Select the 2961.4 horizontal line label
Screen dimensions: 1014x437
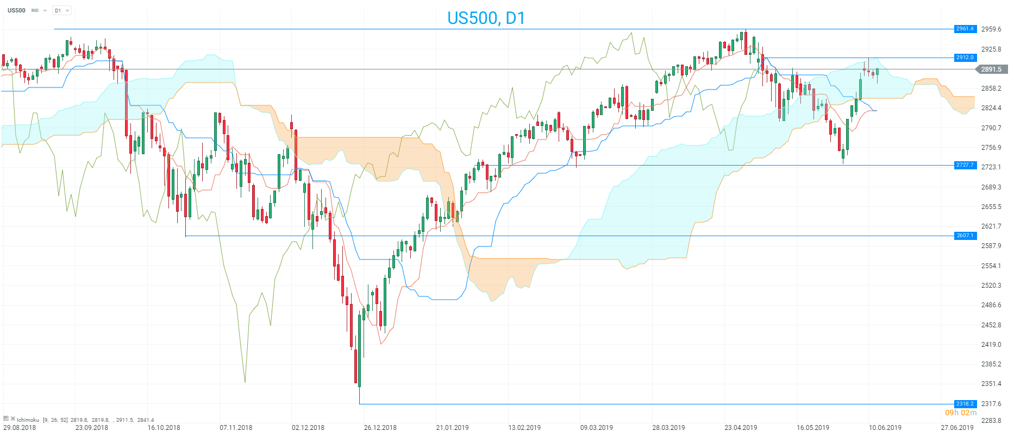tap(965, 29)
